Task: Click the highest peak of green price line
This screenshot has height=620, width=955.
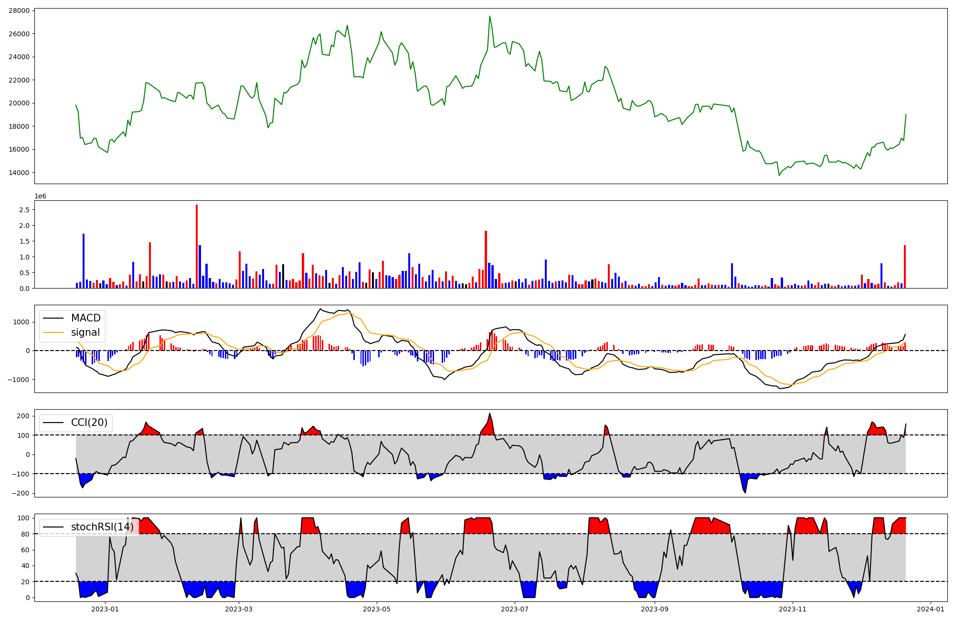Action: point(489,17)
